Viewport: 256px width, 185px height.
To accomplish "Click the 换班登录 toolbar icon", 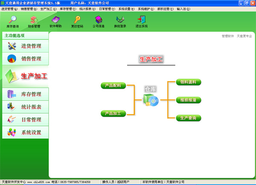I will (120, 21).
